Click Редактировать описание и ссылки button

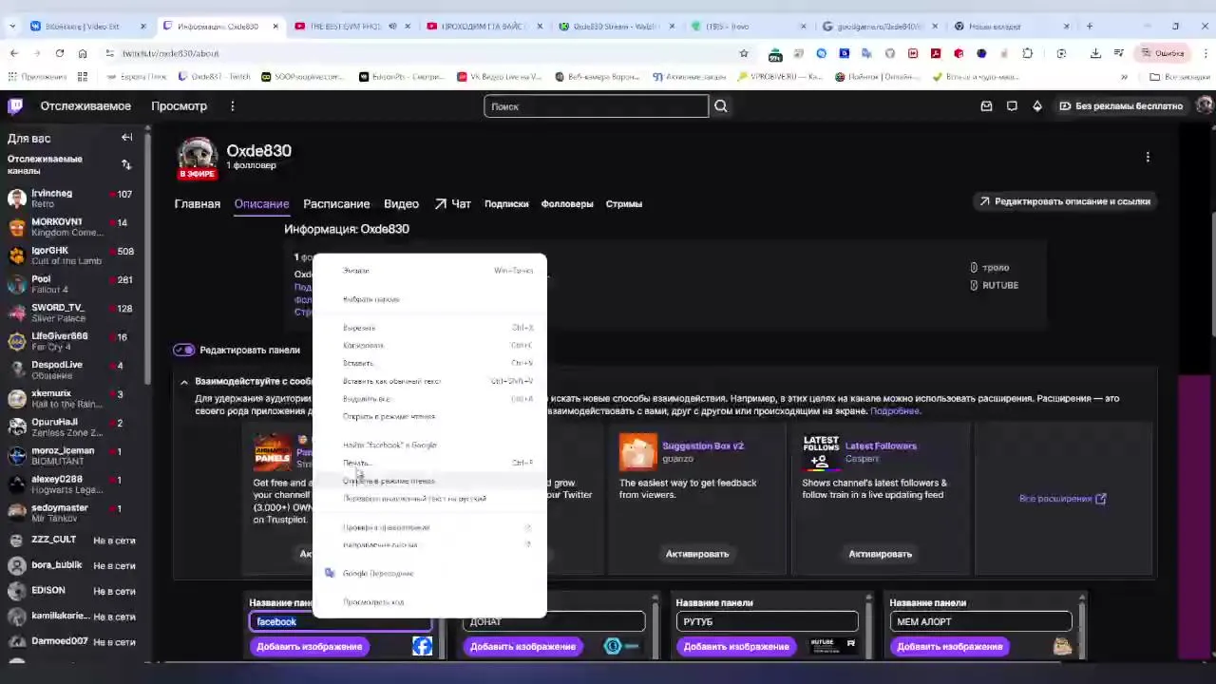pos(1064,201)
